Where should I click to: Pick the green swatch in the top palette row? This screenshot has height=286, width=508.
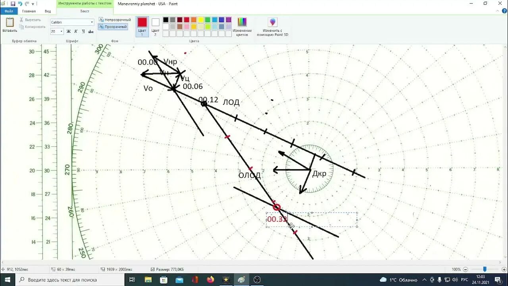pos(208,20)
